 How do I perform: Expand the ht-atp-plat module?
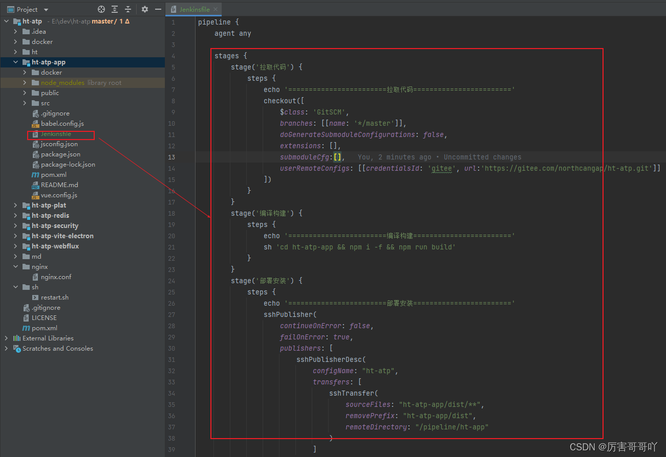tap(15, 205)
